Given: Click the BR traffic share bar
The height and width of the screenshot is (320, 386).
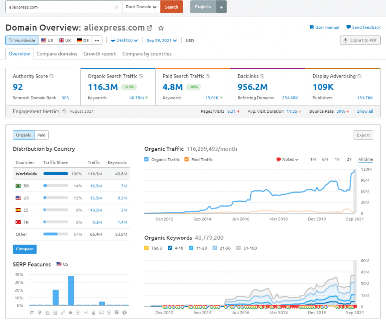Looking at the screenshot, I should pos(56,185).
